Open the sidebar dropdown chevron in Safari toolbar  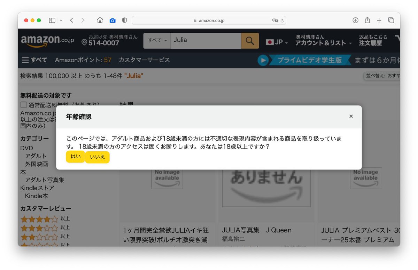(61, 21)
